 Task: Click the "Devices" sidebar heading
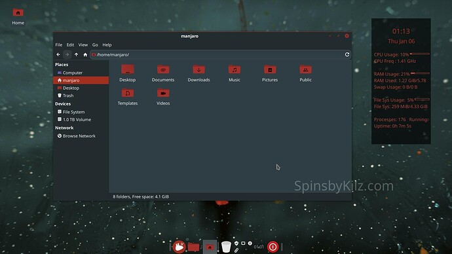pos(63,103)
